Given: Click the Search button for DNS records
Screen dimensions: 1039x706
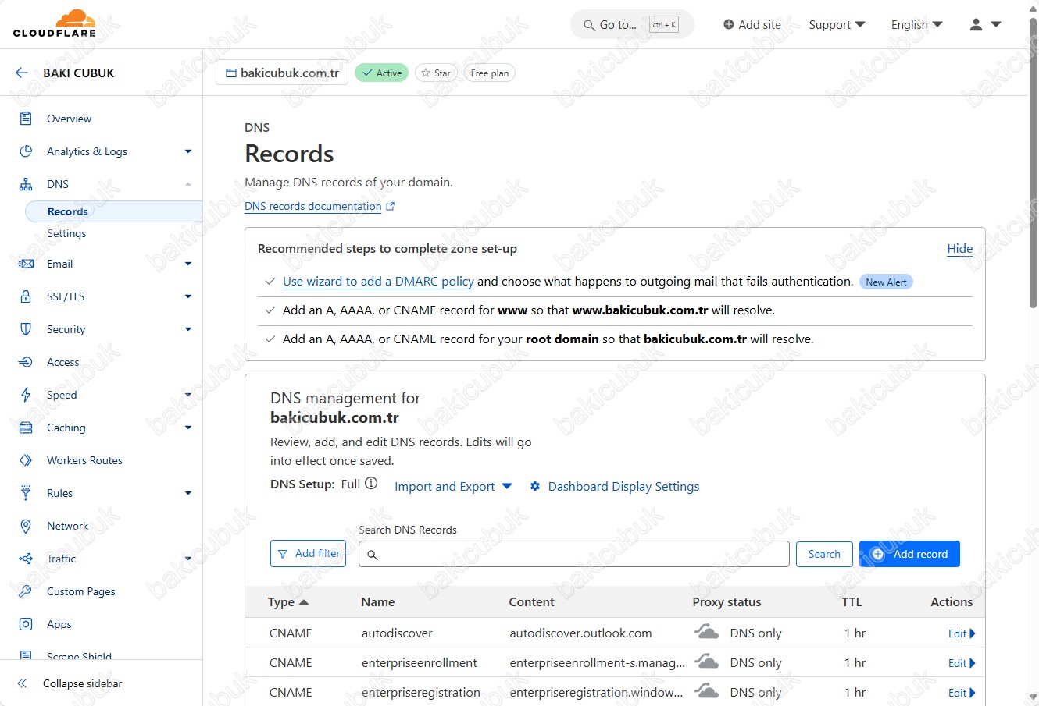Looking at the screenshot, I should coord(824,554).
